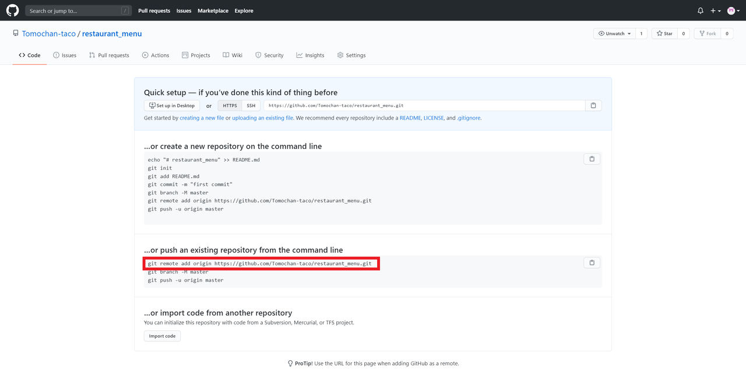
Task: Copy the push existing repository commands
Action: [x=592, y=262]
